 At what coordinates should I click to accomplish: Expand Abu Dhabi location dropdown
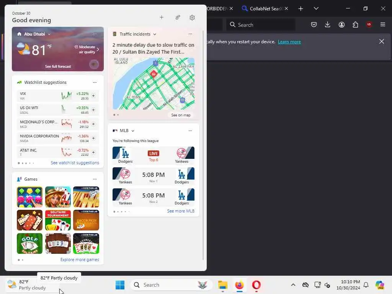click(49, 34)
